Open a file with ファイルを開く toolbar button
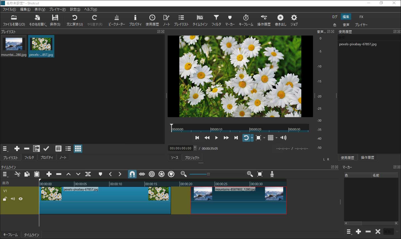The height and width of the screenshot is (239, 401). click(x=14, y=21)
